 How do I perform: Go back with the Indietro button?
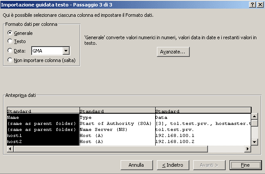(173, 165)
